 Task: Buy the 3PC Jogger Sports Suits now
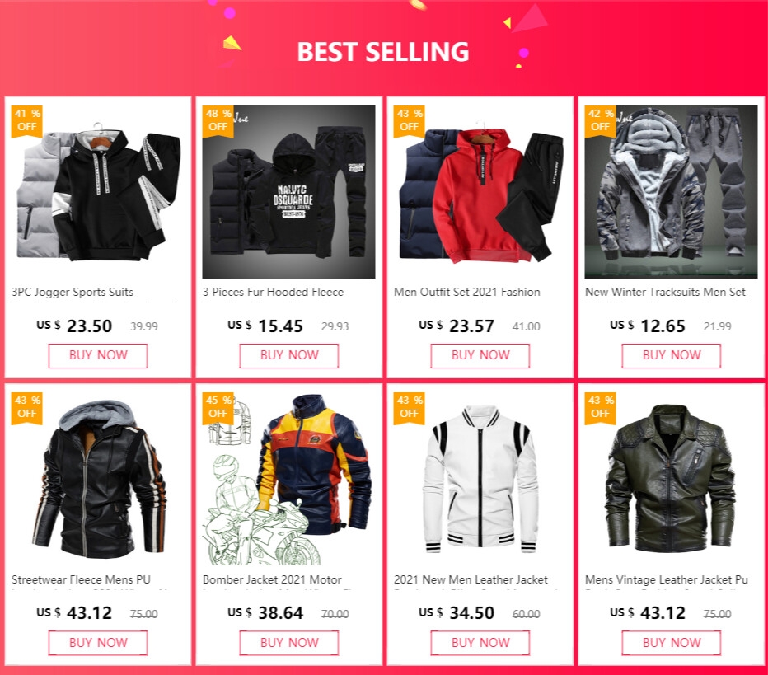click(98, 355)
